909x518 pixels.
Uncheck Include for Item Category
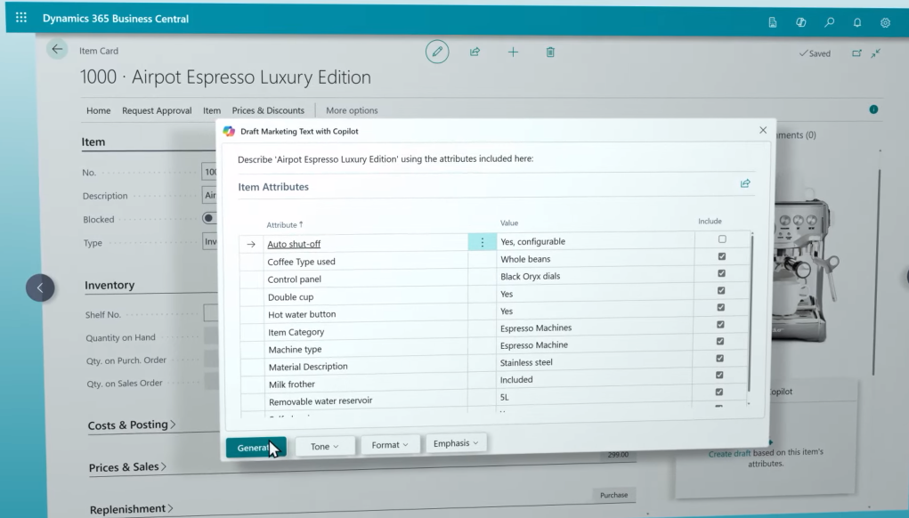[x=720, y=325]
